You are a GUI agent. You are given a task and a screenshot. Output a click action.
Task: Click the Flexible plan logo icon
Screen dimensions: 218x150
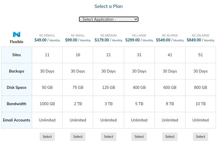(x=17, y=34)
